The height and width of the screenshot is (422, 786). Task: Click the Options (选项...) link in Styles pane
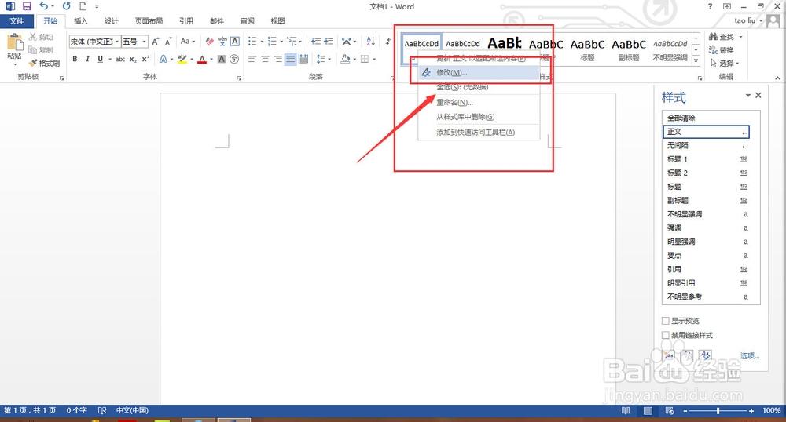[x=750, y=356]
